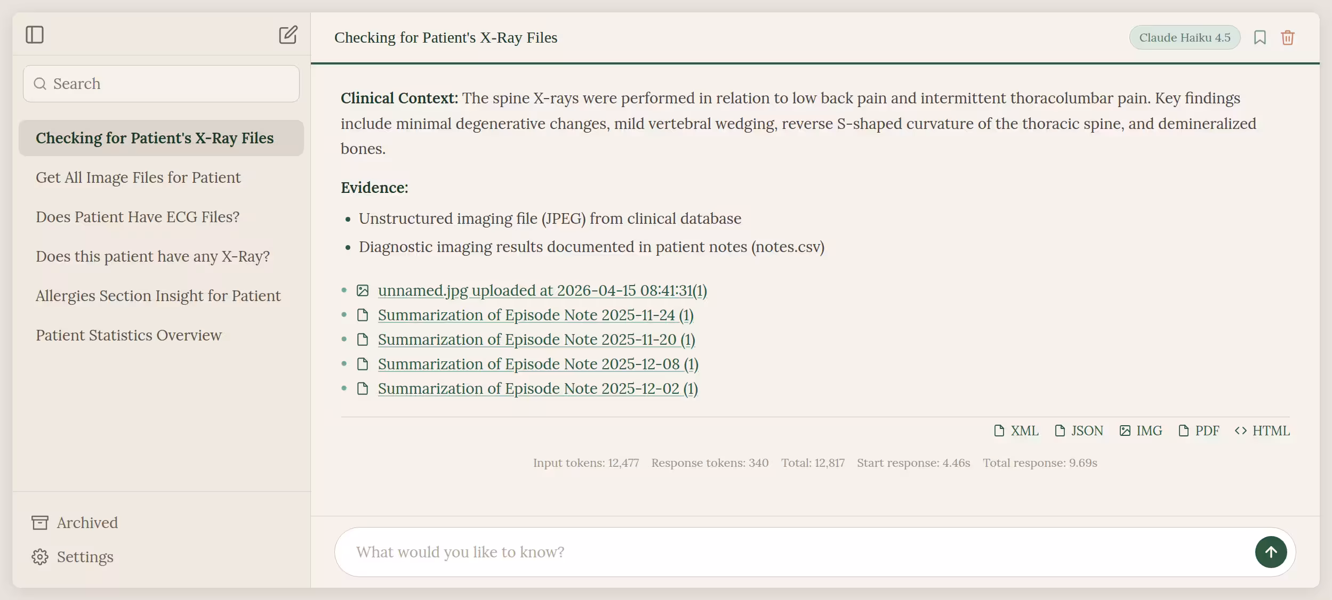Click the Evidence: heading
Screen dimensions: 1332x600
click(x=374, y=188)
